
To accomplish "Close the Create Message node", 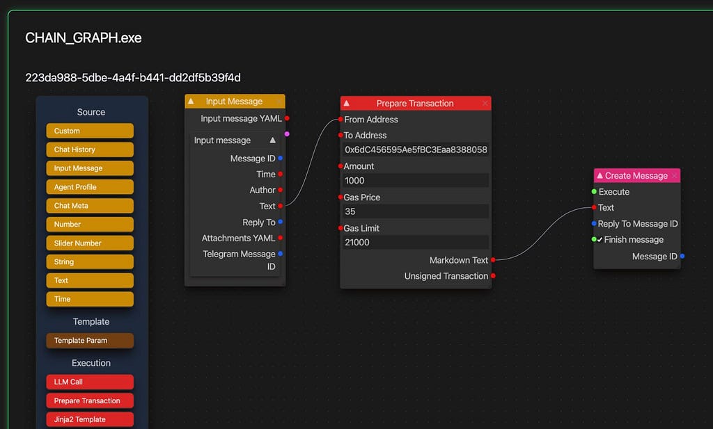I will pyautogui.click(x=674, y=176).
